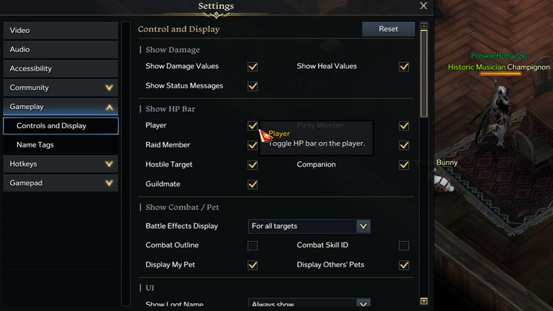Toggle Show Heal Values checkbox
This screenshot has width=553, height=311.
pyautogui.click(x=404, y=67)
